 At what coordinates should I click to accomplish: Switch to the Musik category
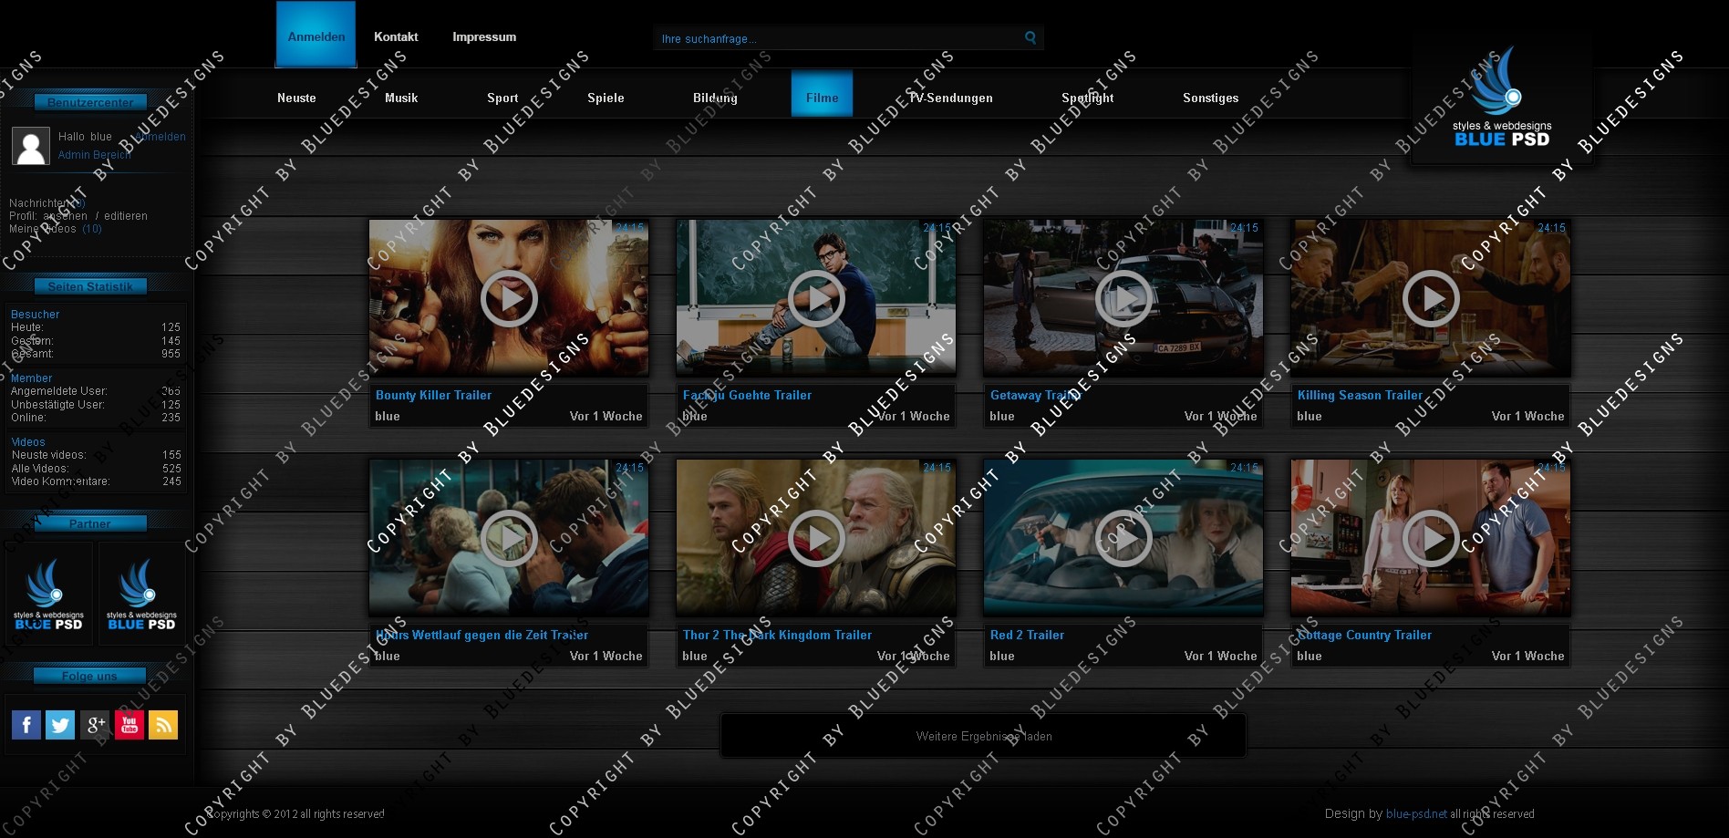(401, 98)
